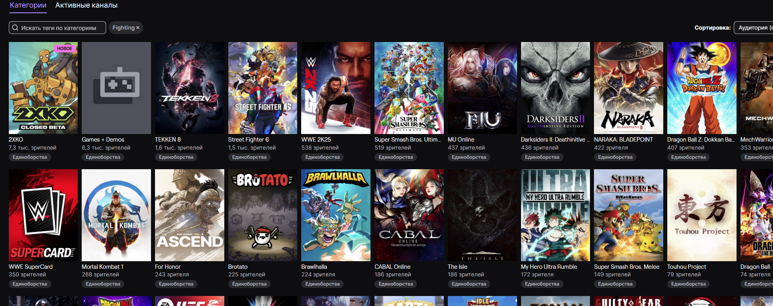773x306 pixels.
Task: Click the 'The Isle' title link
Action: (457, 267)
